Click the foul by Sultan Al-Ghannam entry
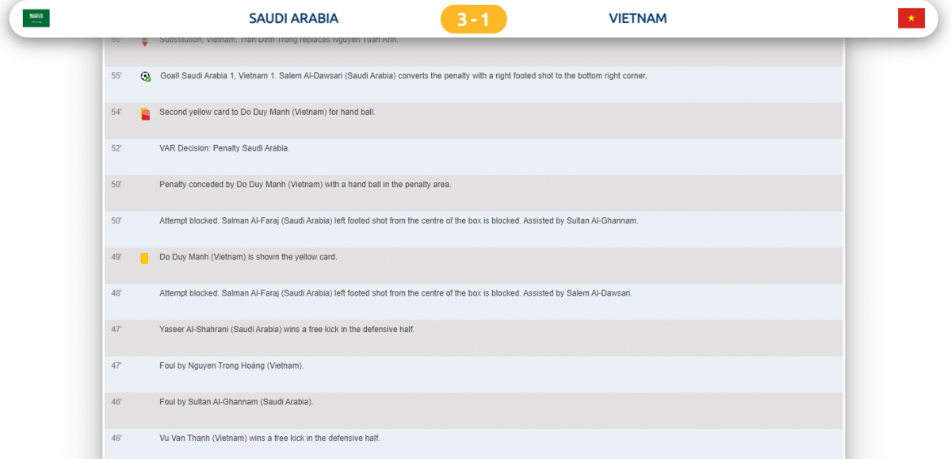Image resolution: width=951 pixels, height=459 pixels. pos(236,402)
